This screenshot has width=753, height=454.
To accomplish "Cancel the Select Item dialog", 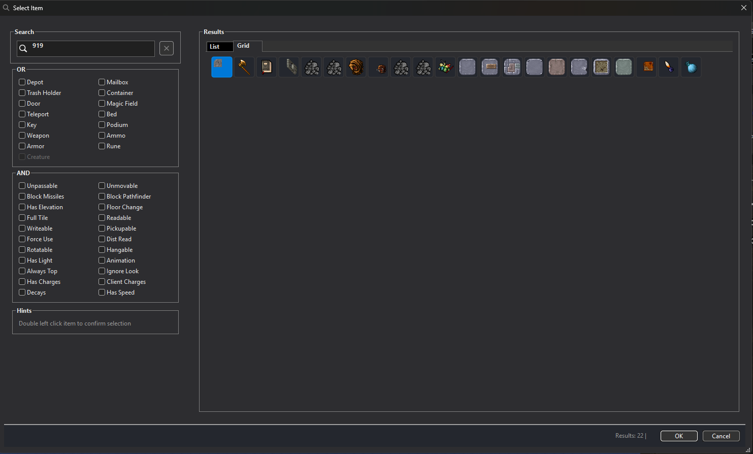I will tap(721, 436).
